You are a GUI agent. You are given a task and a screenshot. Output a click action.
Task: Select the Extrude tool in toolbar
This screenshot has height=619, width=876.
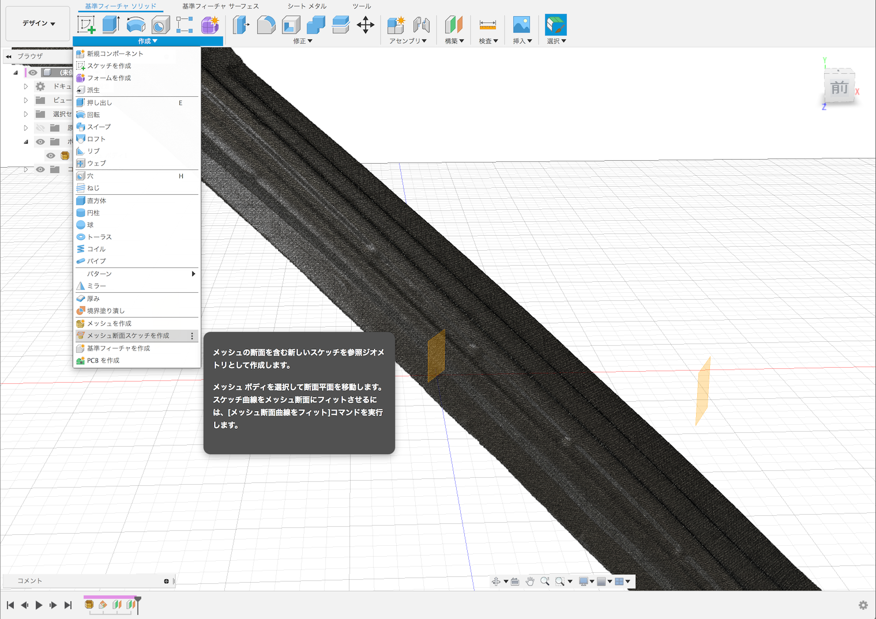pos(111,25)
